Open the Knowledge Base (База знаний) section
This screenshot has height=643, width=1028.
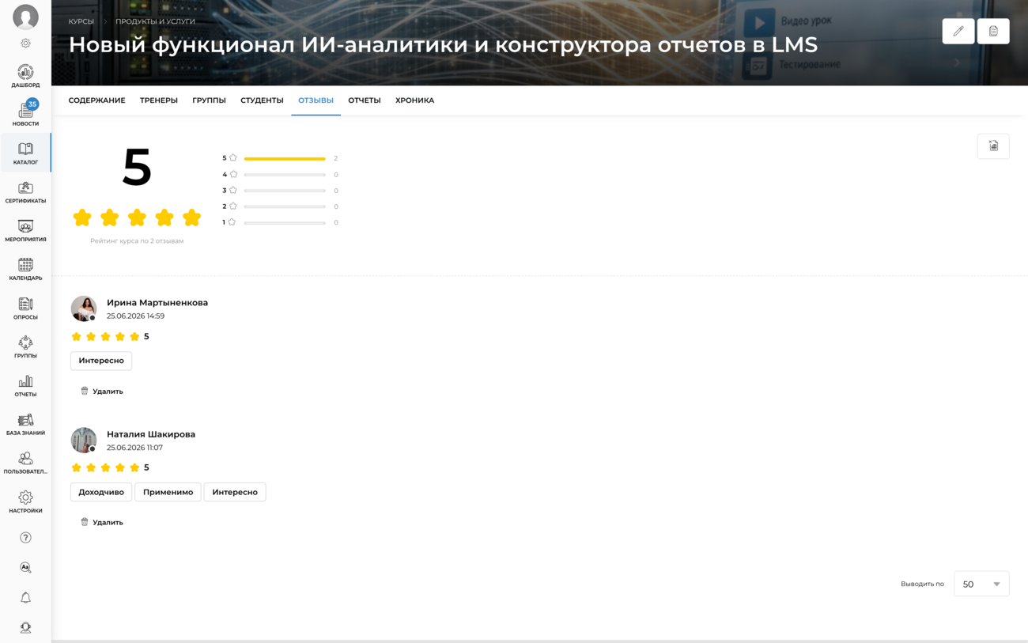point(25,424)
